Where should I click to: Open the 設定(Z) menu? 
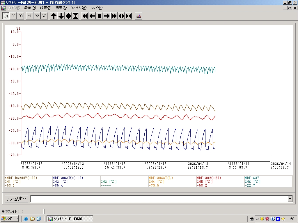click(x=45, y=8)
